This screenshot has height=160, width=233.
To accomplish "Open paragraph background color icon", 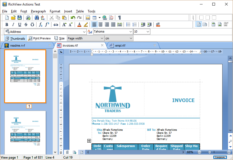I will [158, 25].
